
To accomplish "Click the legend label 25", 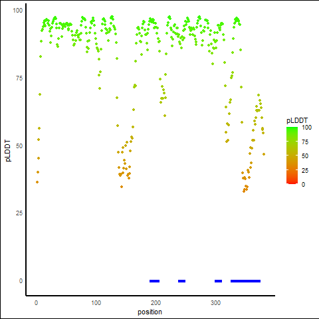I will click(x=305, y=170).
